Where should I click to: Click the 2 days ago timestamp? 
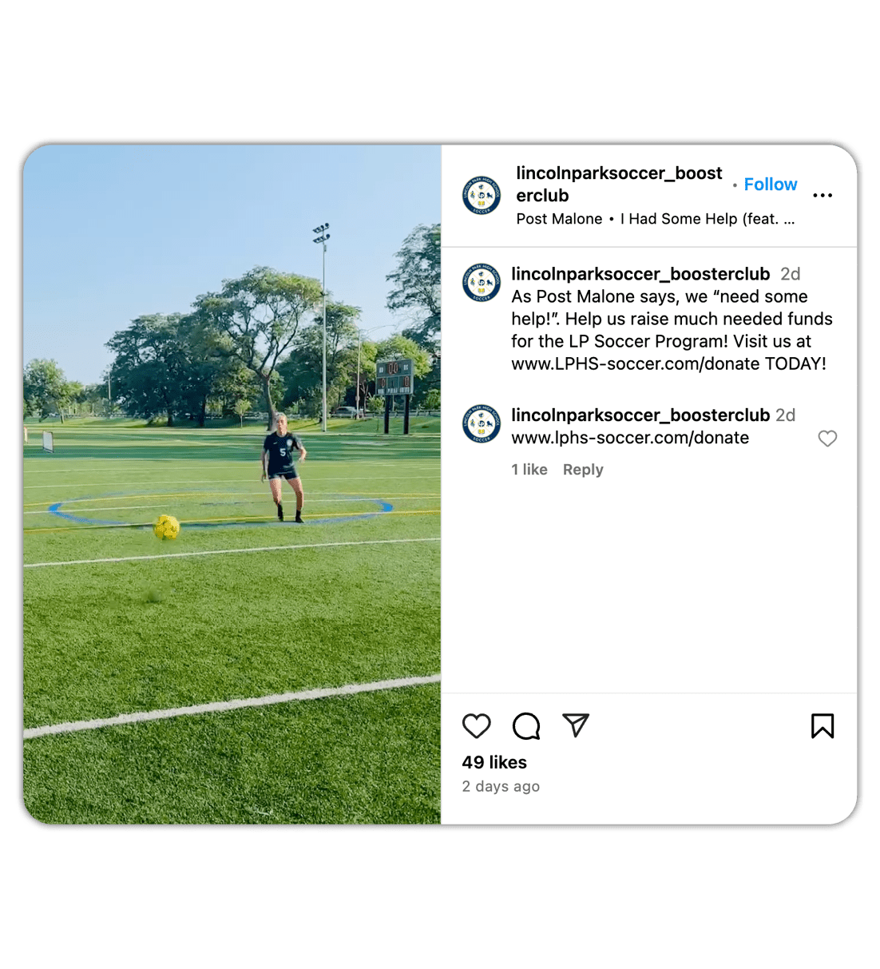[x=501, y=787]
